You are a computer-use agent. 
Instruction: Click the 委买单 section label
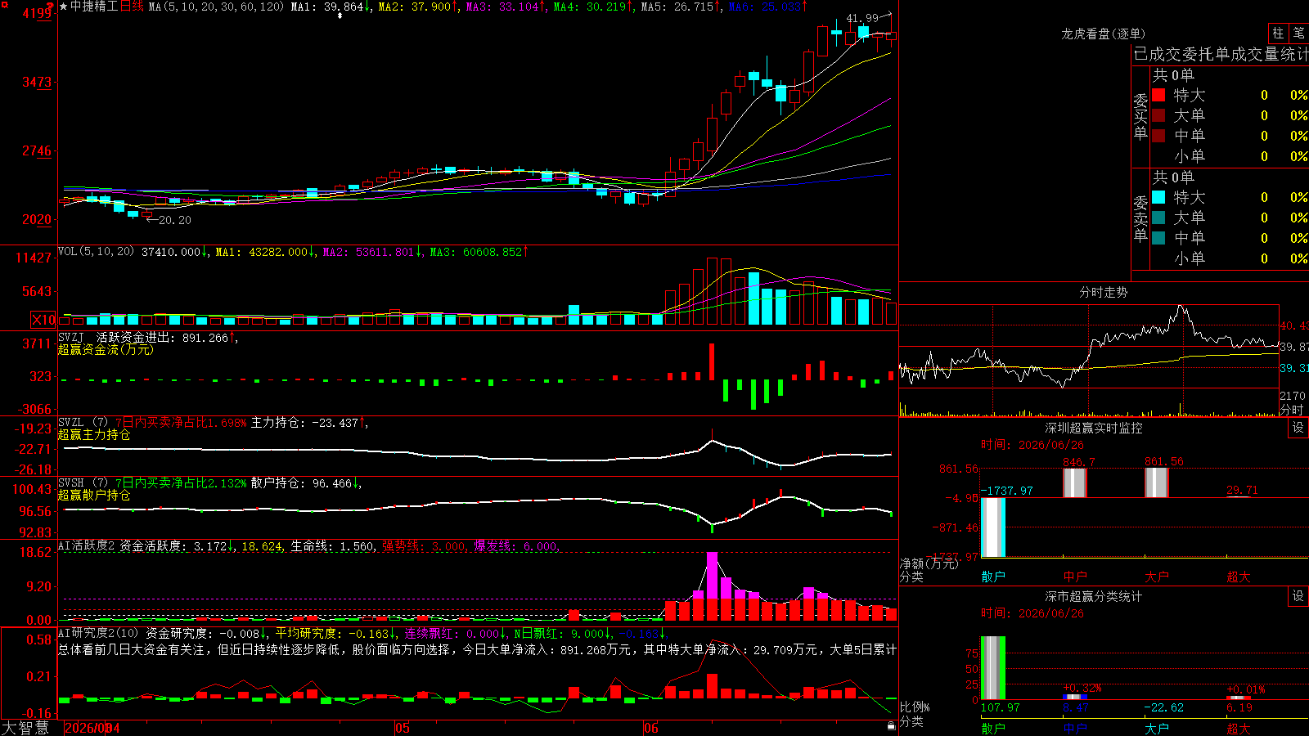(x=1140, y=116)
